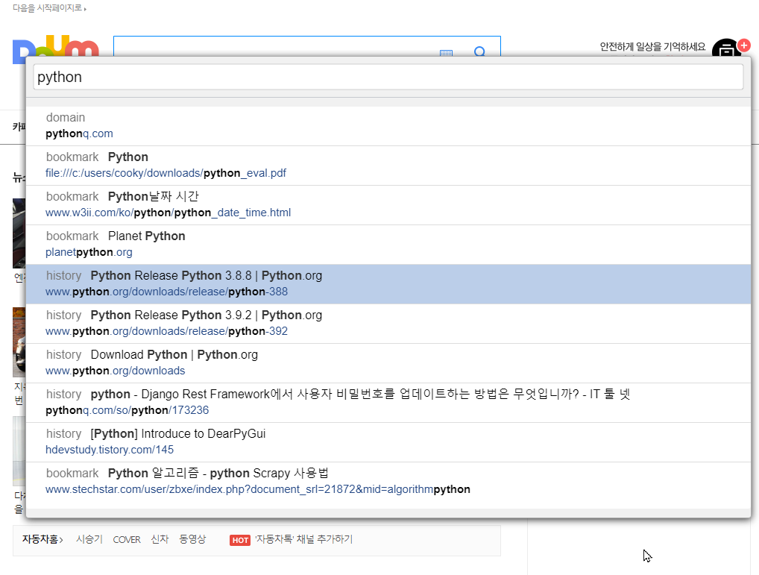
Task: Open the Django Rest Framework history entry
Action: (x=388, y=403)
